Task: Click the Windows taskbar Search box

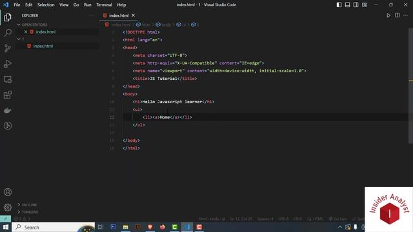Action: (x=54, y=227)
